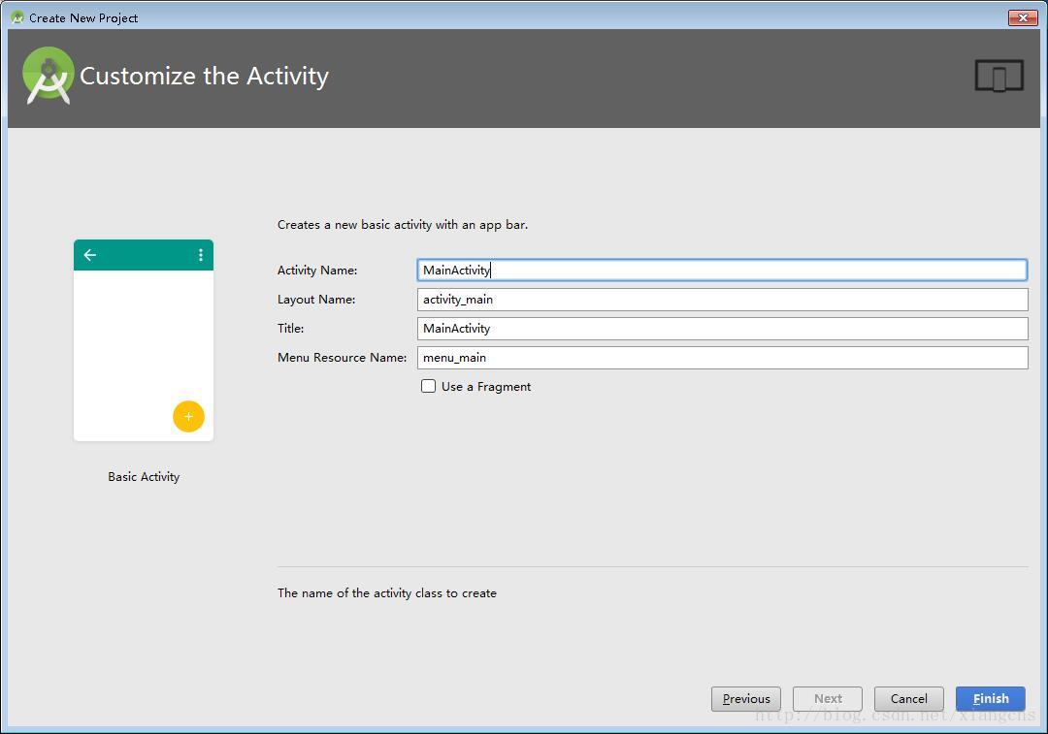Click the phone and tablet form-factor icon
Viewport: 1048px width, 734px height.
click(x=999, y=77)
